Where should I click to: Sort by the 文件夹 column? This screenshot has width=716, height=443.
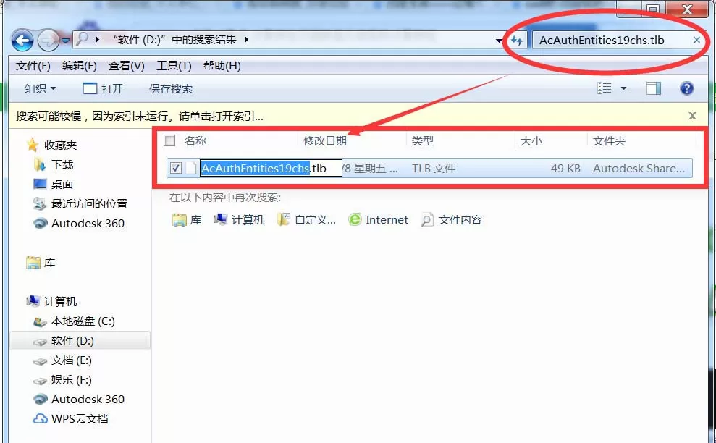click(x=609, y=140)
